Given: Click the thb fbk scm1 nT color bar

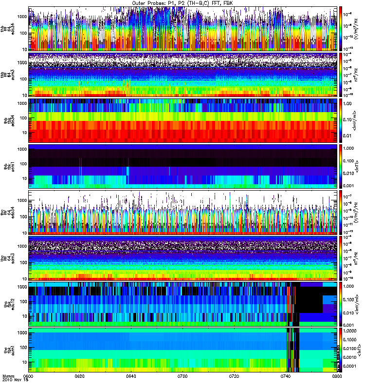Looking at the screenshot, I should [341, 166].
